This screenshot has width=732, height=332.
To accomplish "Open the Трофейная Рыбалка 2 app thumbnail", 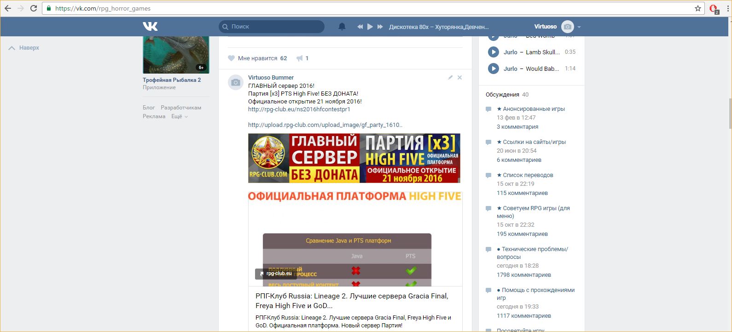I will coord(176,55).
